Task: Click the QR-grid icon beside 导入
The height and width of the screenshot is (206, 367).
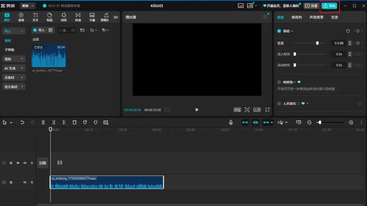Action: 51,30
